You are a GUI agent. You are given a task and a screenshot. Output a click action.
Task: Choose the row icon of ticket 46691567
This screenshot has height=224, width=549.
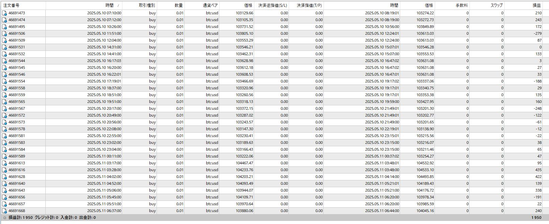(4, 108)
